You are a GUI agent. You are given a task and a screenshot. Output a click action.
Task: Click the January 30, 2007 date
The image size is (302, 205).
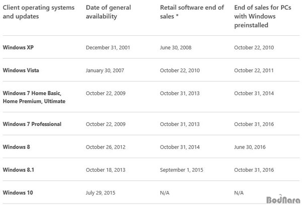click(x=105, y=71)
